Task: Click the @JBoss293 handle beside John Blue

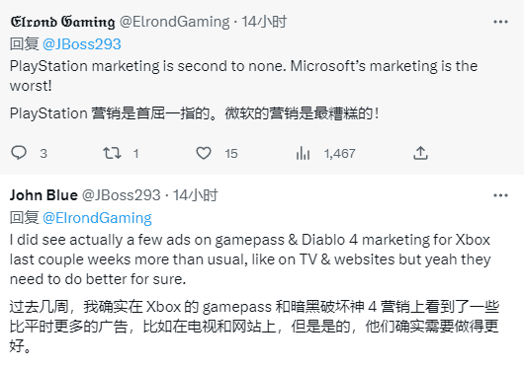Action: pyautogui.click(x=122, y=195)
